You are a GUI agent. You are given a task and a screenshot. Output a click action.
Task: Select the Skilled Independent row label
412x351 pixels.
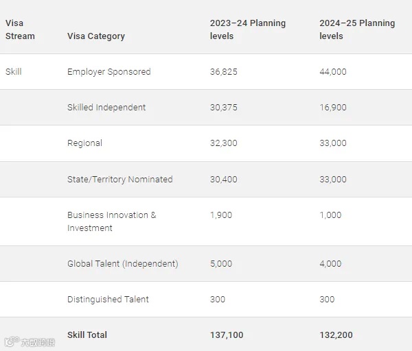106,108
